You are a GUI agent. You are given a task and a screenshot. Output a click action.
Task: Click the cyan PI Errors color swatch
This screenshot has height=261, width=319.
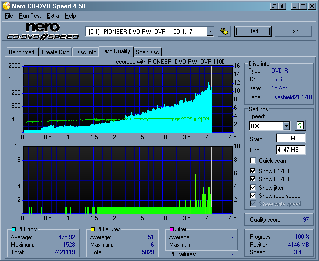point(14,229)
